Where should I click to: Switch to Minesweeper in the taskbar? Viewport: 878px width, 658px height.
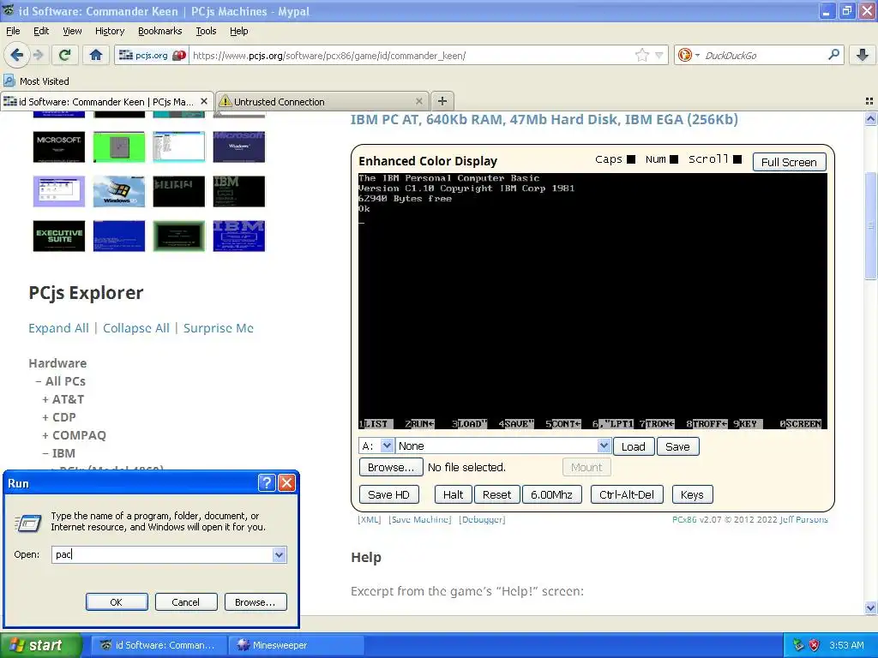click(296, 645)
